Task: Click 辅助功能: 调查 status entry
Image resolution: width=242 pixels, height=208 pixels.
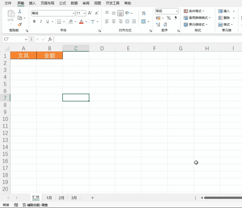Action: point(35,205)
